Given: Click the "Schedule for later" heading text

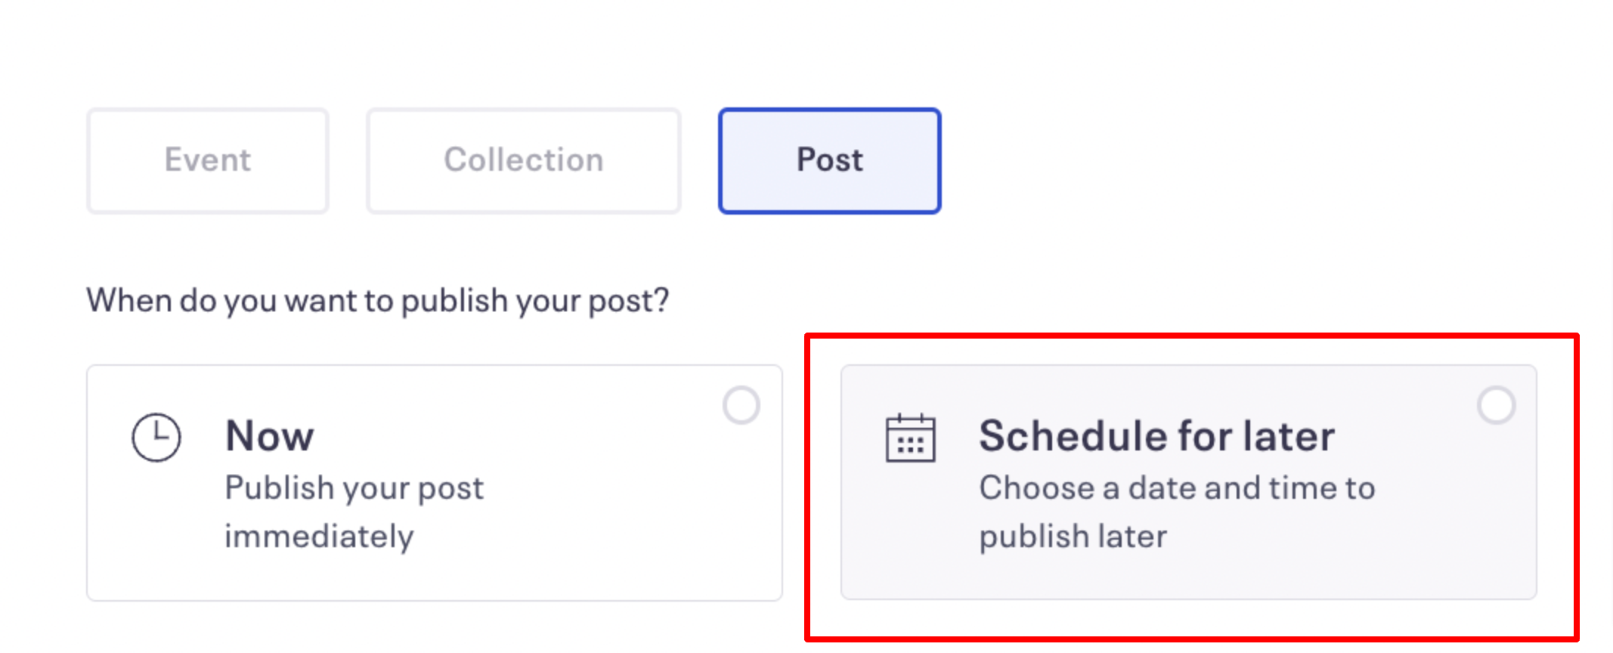Looking at the screenshot, I should tap(1156, 436).
